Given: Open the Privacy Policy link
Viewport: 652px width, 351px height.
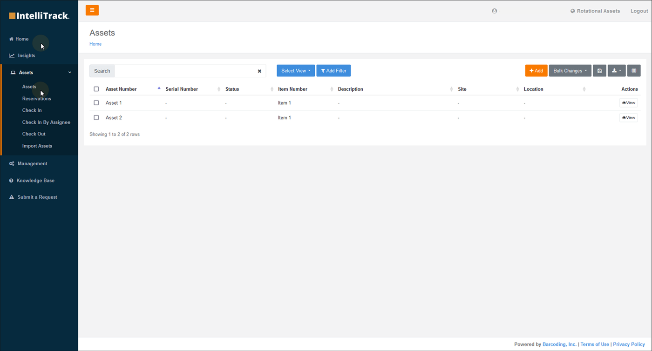Looking at the screenshot, I should 629,344.
